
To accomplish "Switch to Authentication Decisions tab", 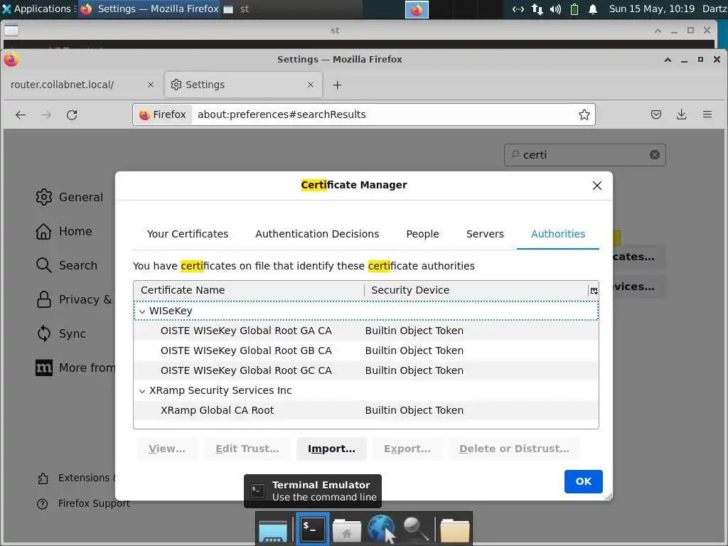I will click(317, 234).
